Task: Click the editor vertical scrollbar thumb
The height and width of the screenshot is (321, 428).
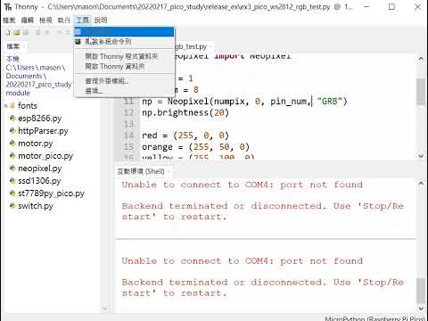Action: coord(421,92)
